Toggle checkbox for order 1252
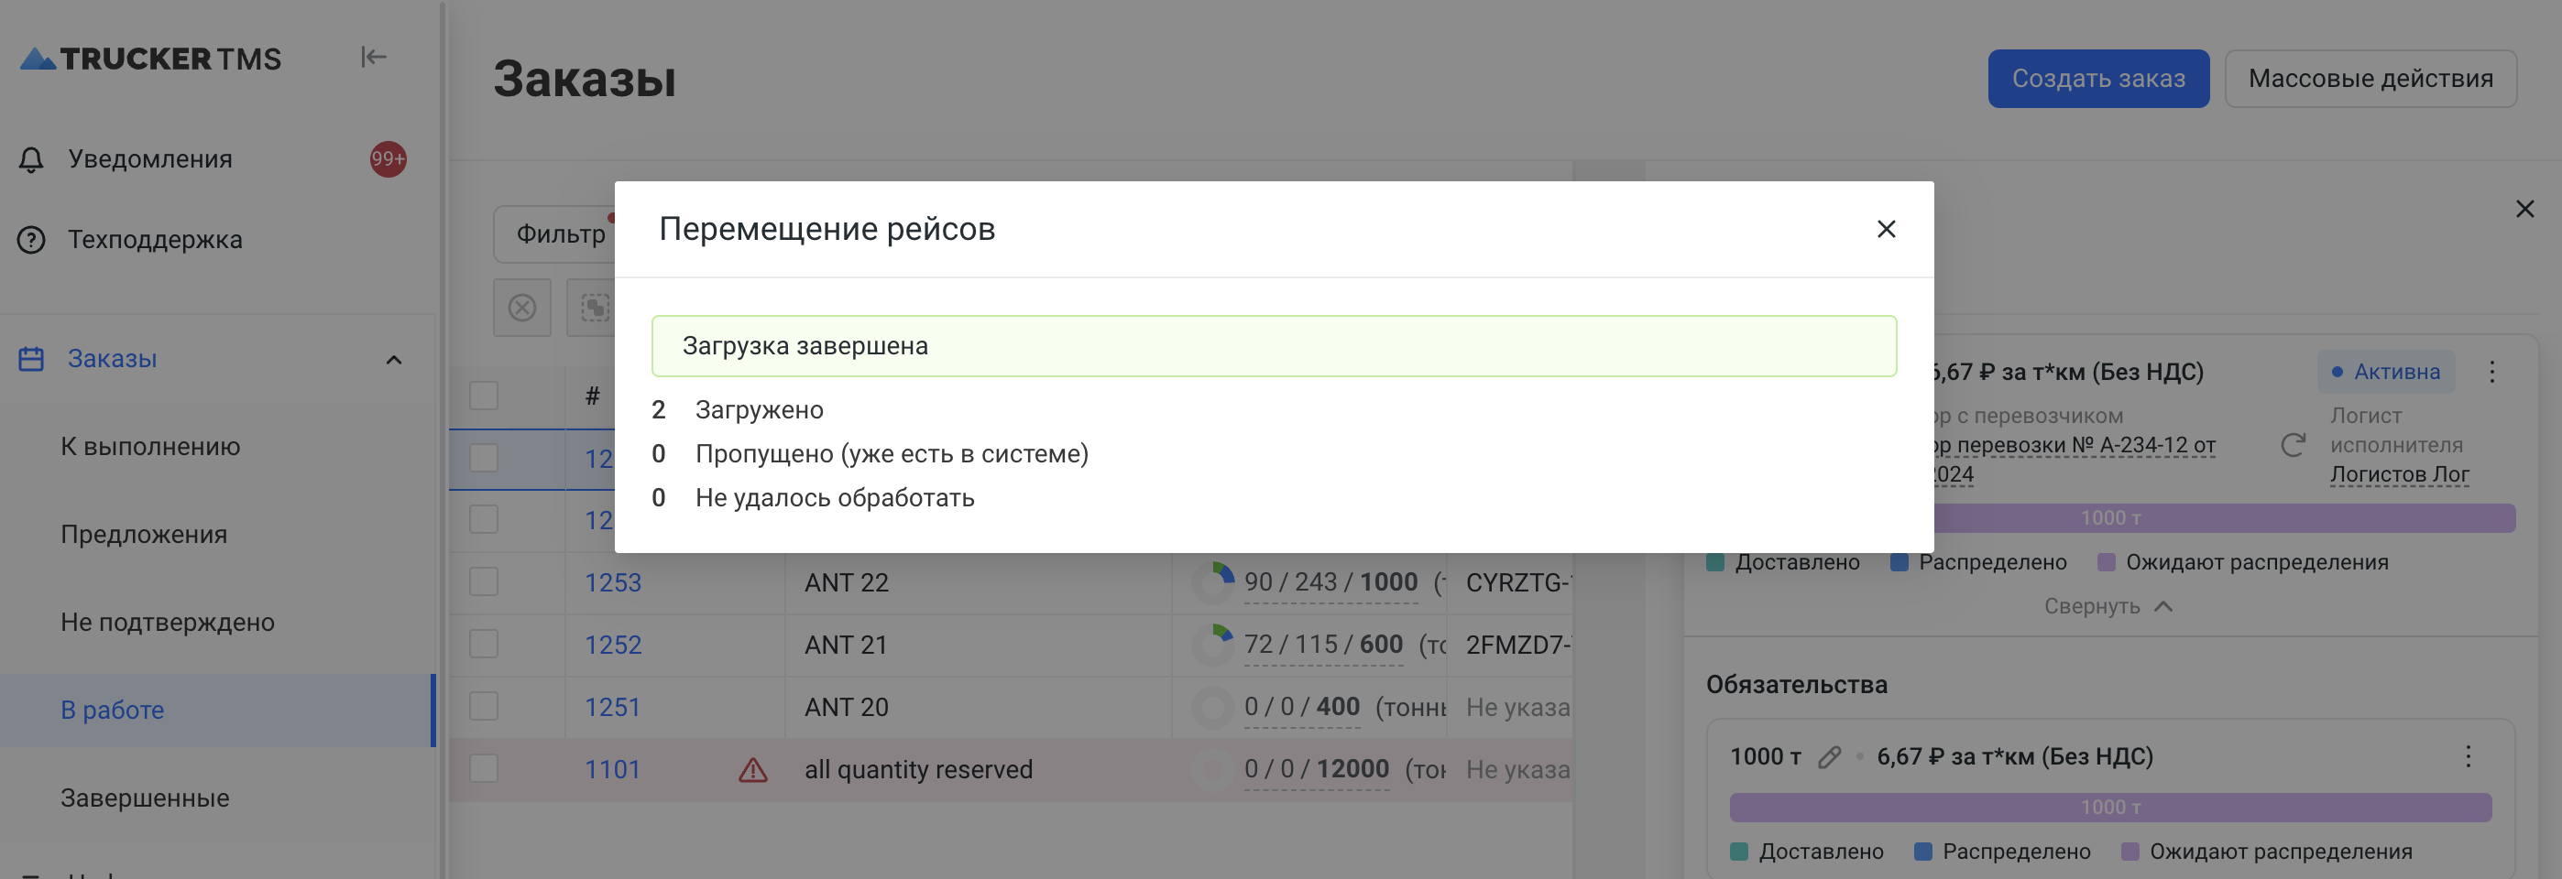Viewport: 2562px width, 879px height. (x=484, y=645)
